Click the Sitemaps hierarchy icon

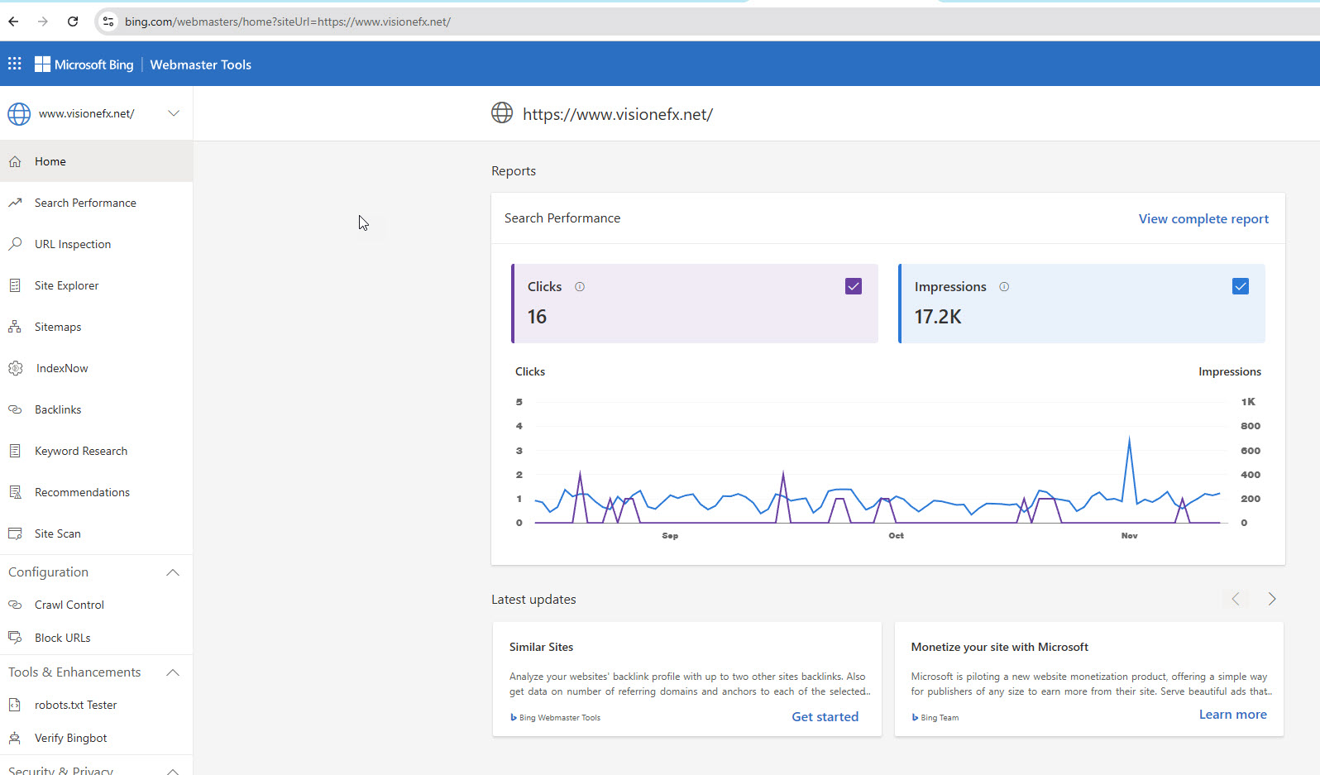(x=15, y=327)
